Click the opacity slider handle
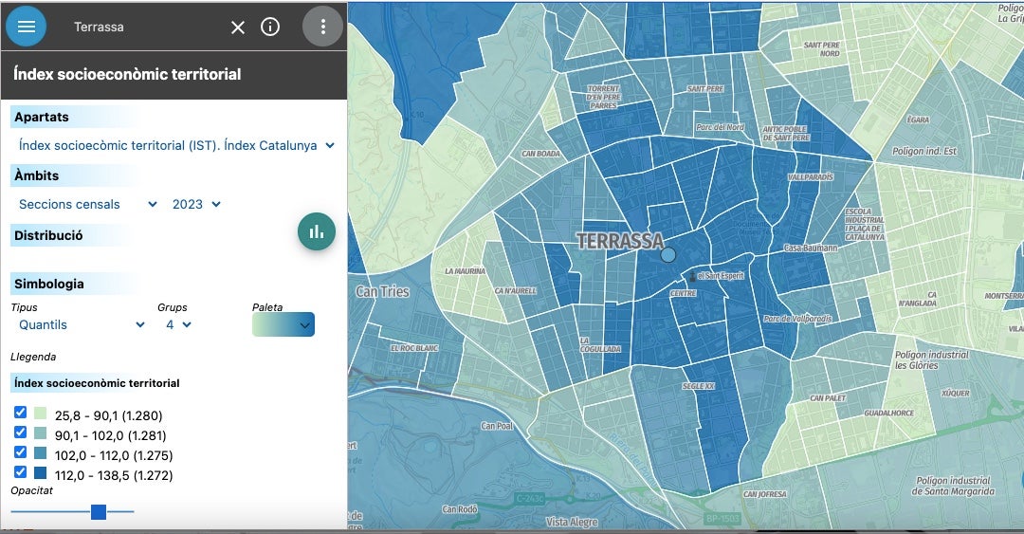Screen dimensions: 1024x534 pyautogui.click(x=98, y=512)
